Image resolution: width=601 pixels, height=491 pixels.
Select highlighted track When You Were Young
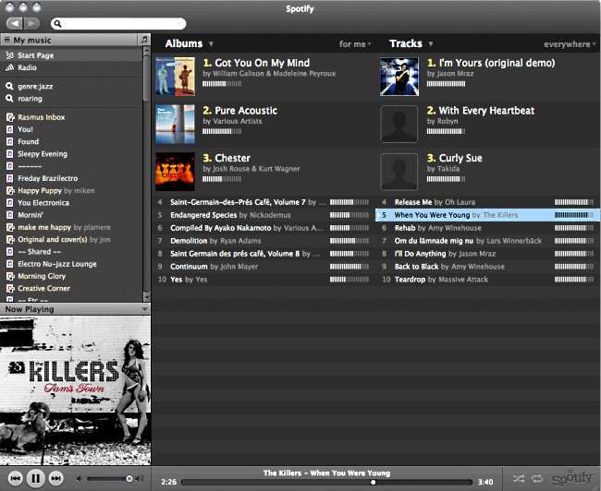[487, 215]
